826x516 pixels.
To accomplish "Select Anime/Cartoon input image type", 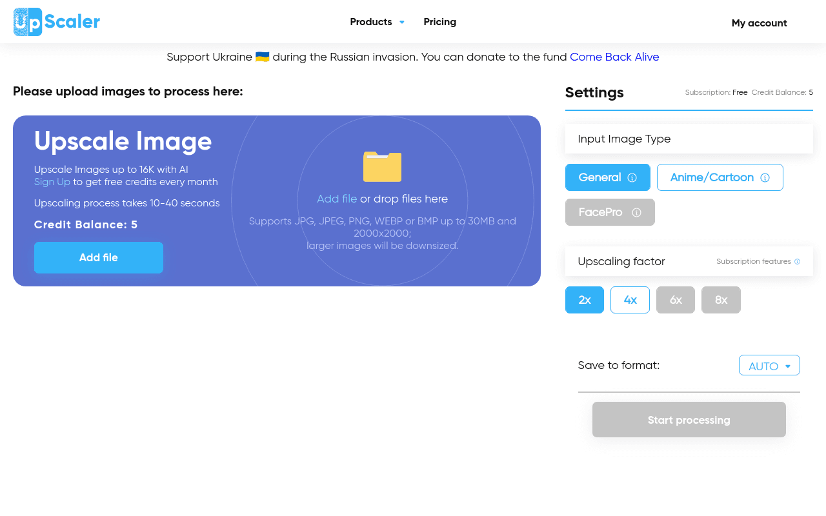I will (720, 177).
